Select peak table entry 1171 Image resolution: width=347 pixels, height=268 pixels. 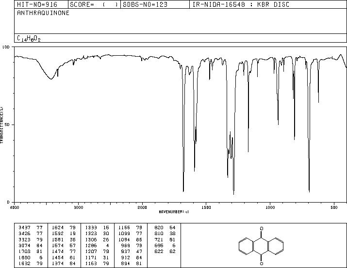(x=91, y=257)
